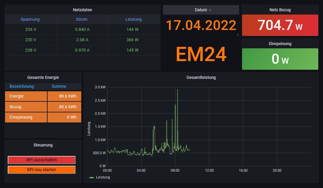
Task: Sort by the Bezeichnung column header
Action: (22, 86)
